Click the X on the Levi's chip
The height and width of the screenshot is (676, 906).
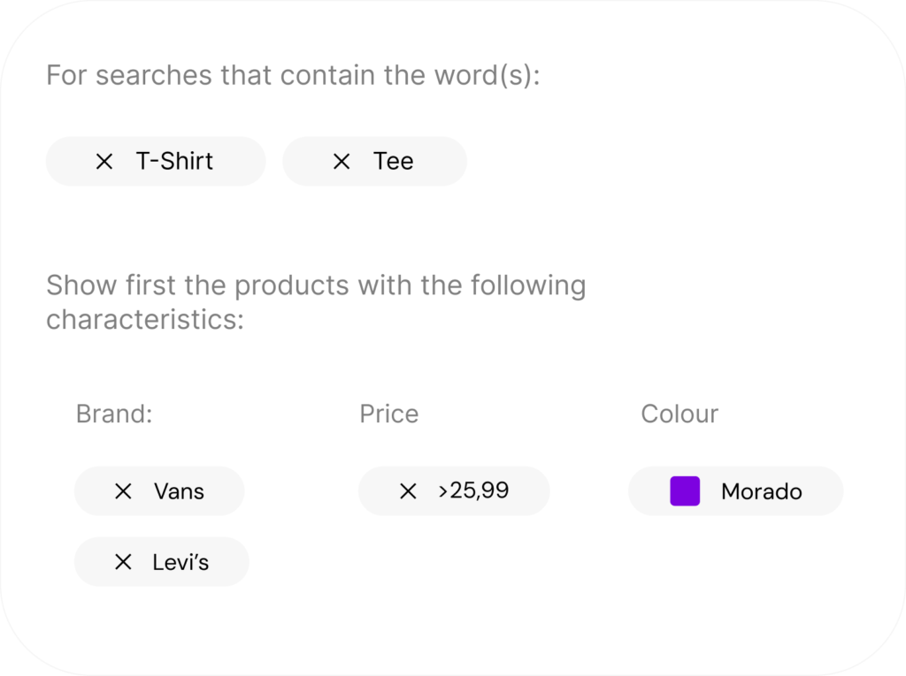[124, 562]
